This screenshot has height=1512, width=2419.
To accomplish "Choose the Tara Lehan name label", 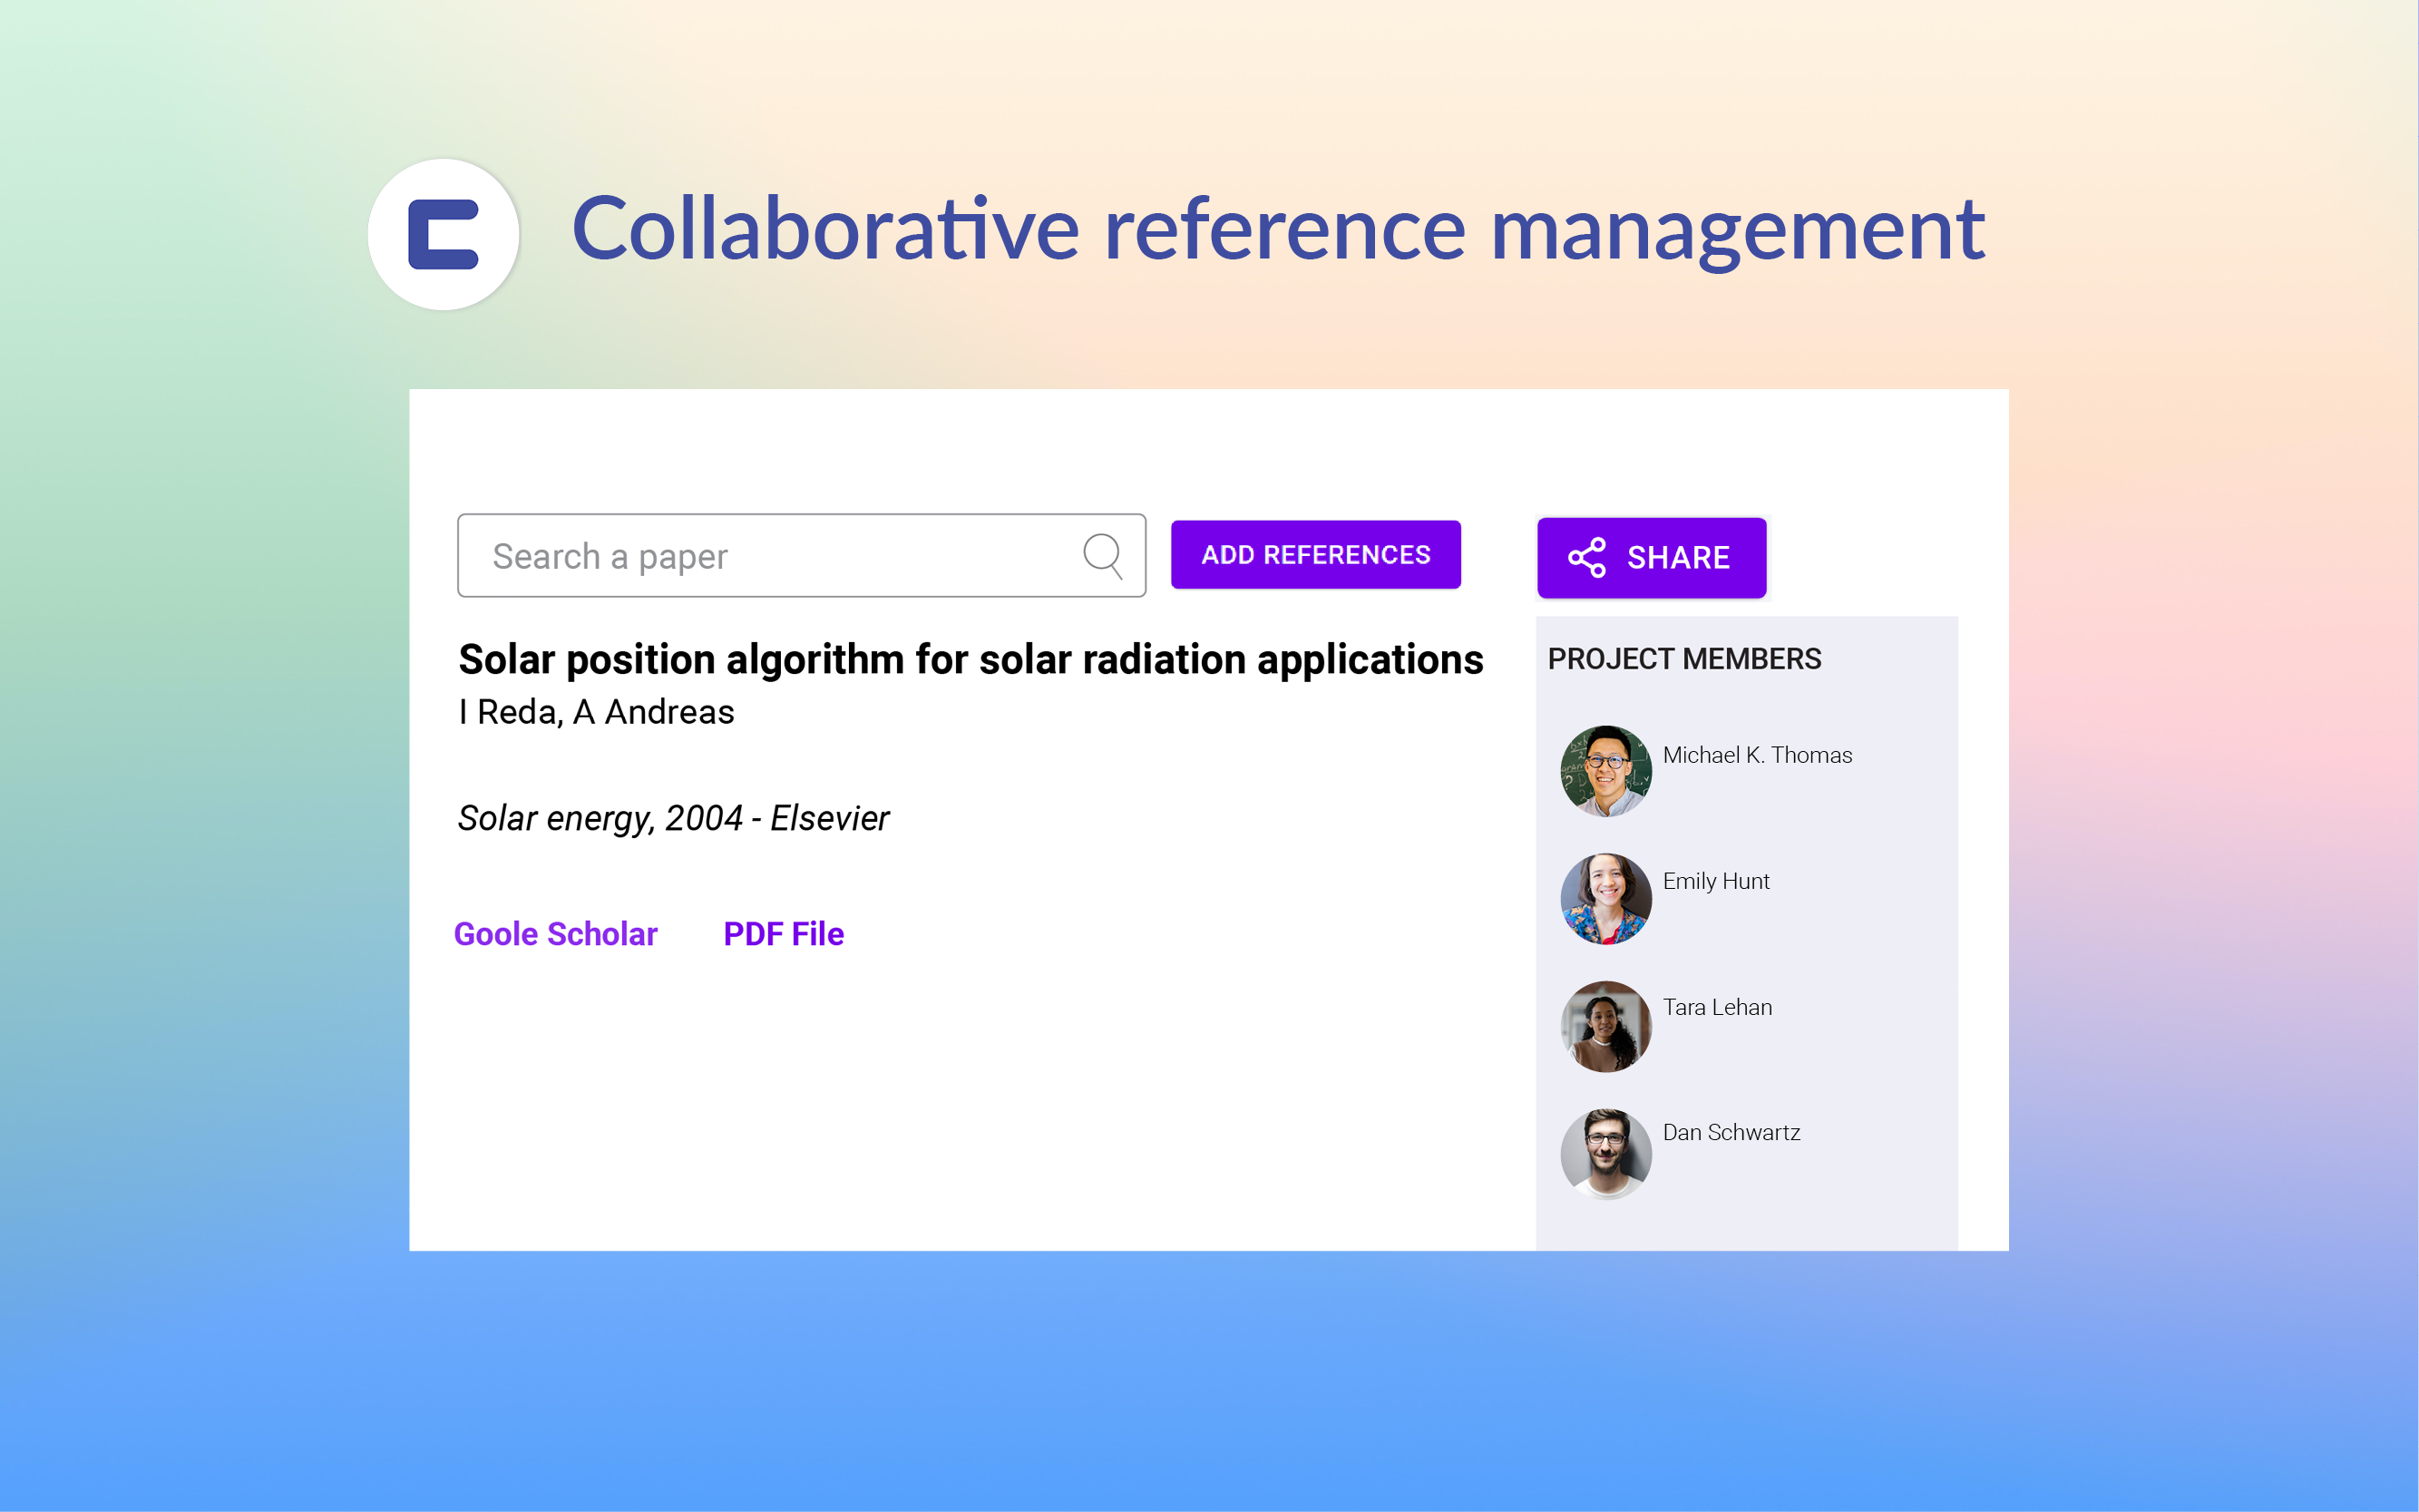I will 1716,1007.
